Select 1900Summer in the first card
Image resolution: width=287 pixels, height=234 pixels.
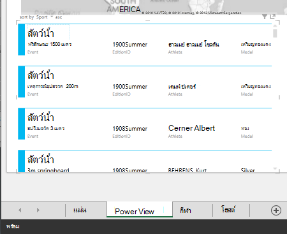pos(130,45)
